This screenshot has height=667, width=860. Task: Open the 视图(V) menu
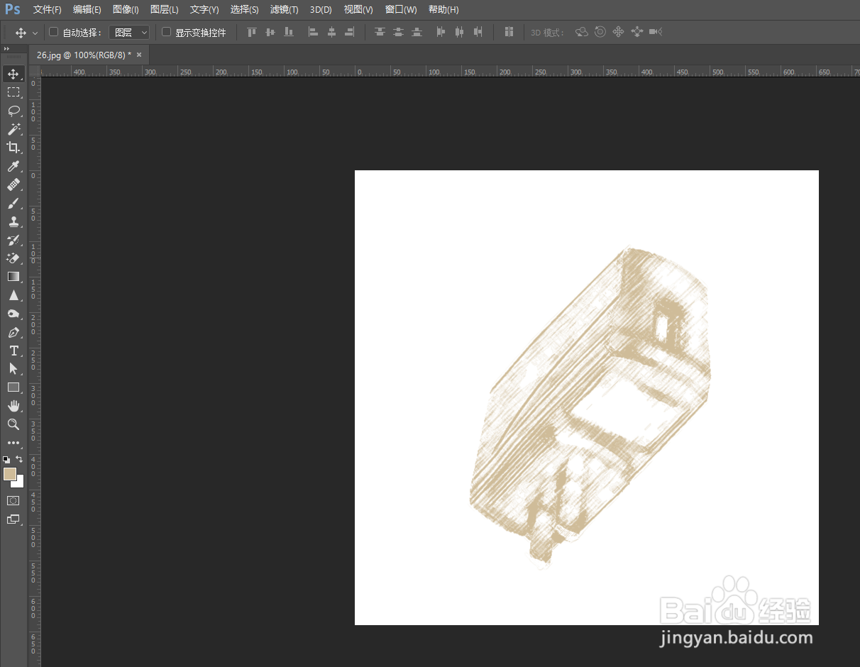pyautogui.click(x=358, y=10)
